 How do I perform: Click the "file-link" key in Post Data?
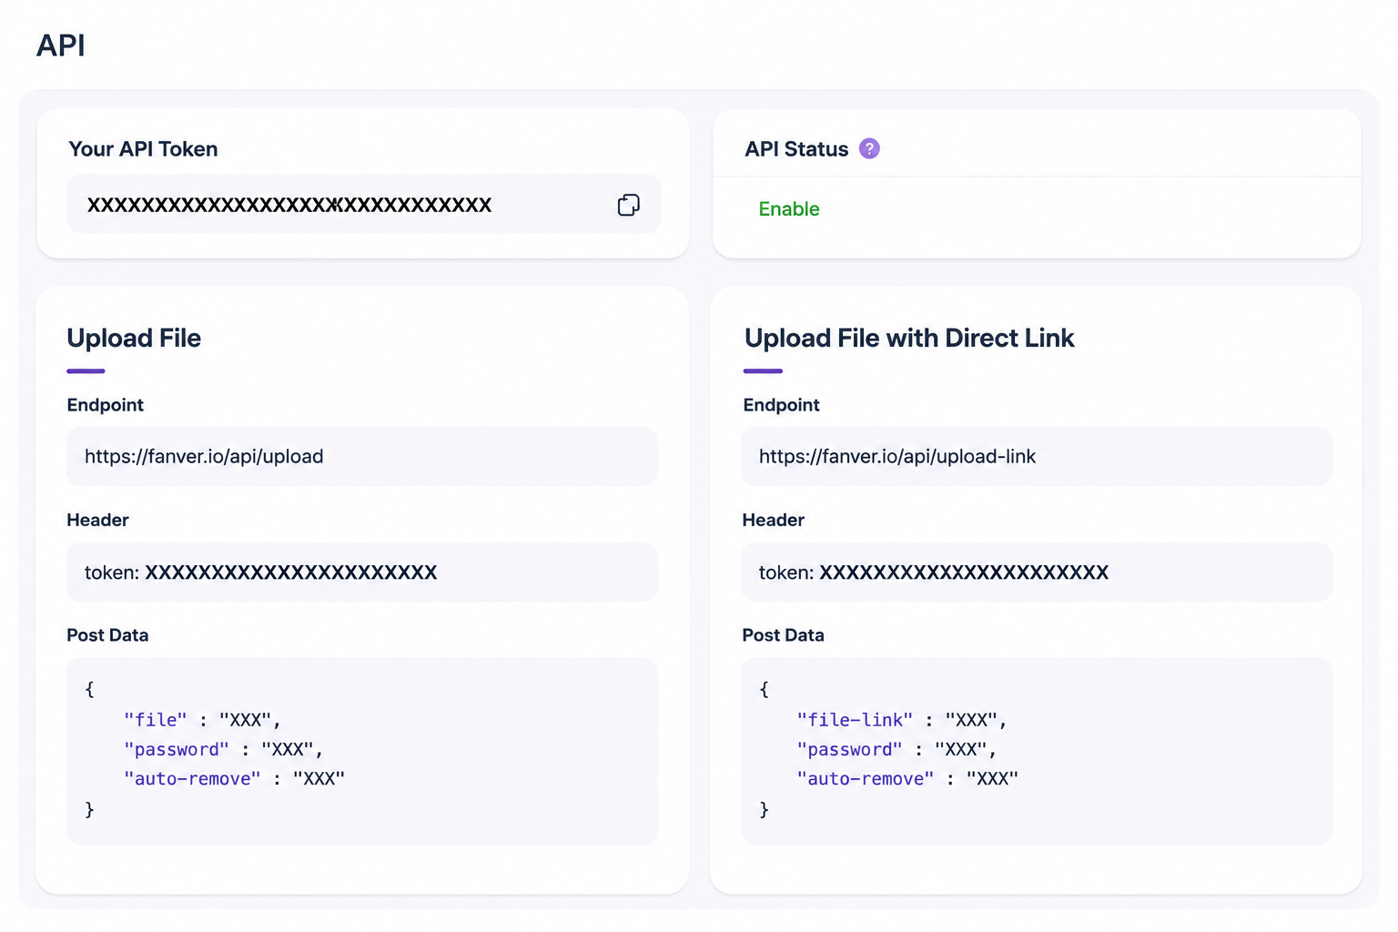(855, 720)
